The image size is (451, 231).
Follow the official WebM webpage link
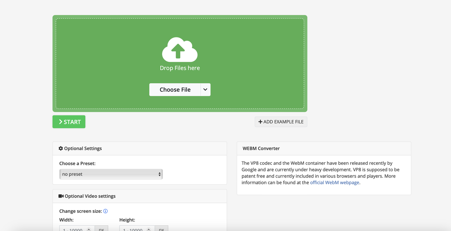[x=334, y=183]
